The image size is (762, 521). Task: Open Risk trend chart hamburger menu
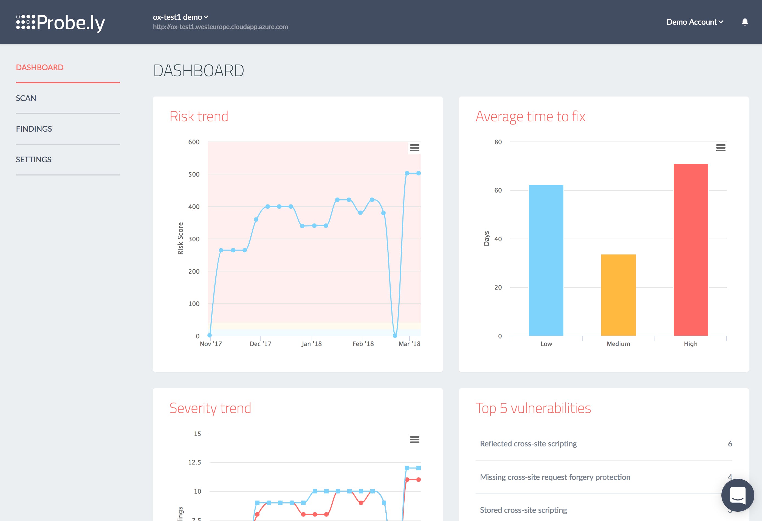[414, 148]
